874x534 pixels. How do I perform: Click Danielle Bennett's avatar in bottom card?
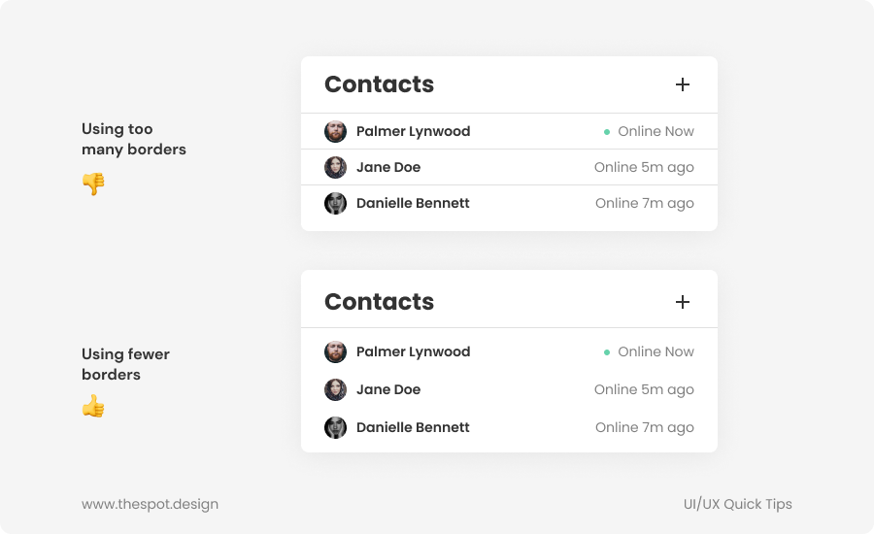click(335, 427)
